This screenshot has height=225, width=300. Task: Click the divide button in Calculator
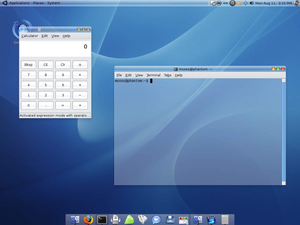point(80,75)
